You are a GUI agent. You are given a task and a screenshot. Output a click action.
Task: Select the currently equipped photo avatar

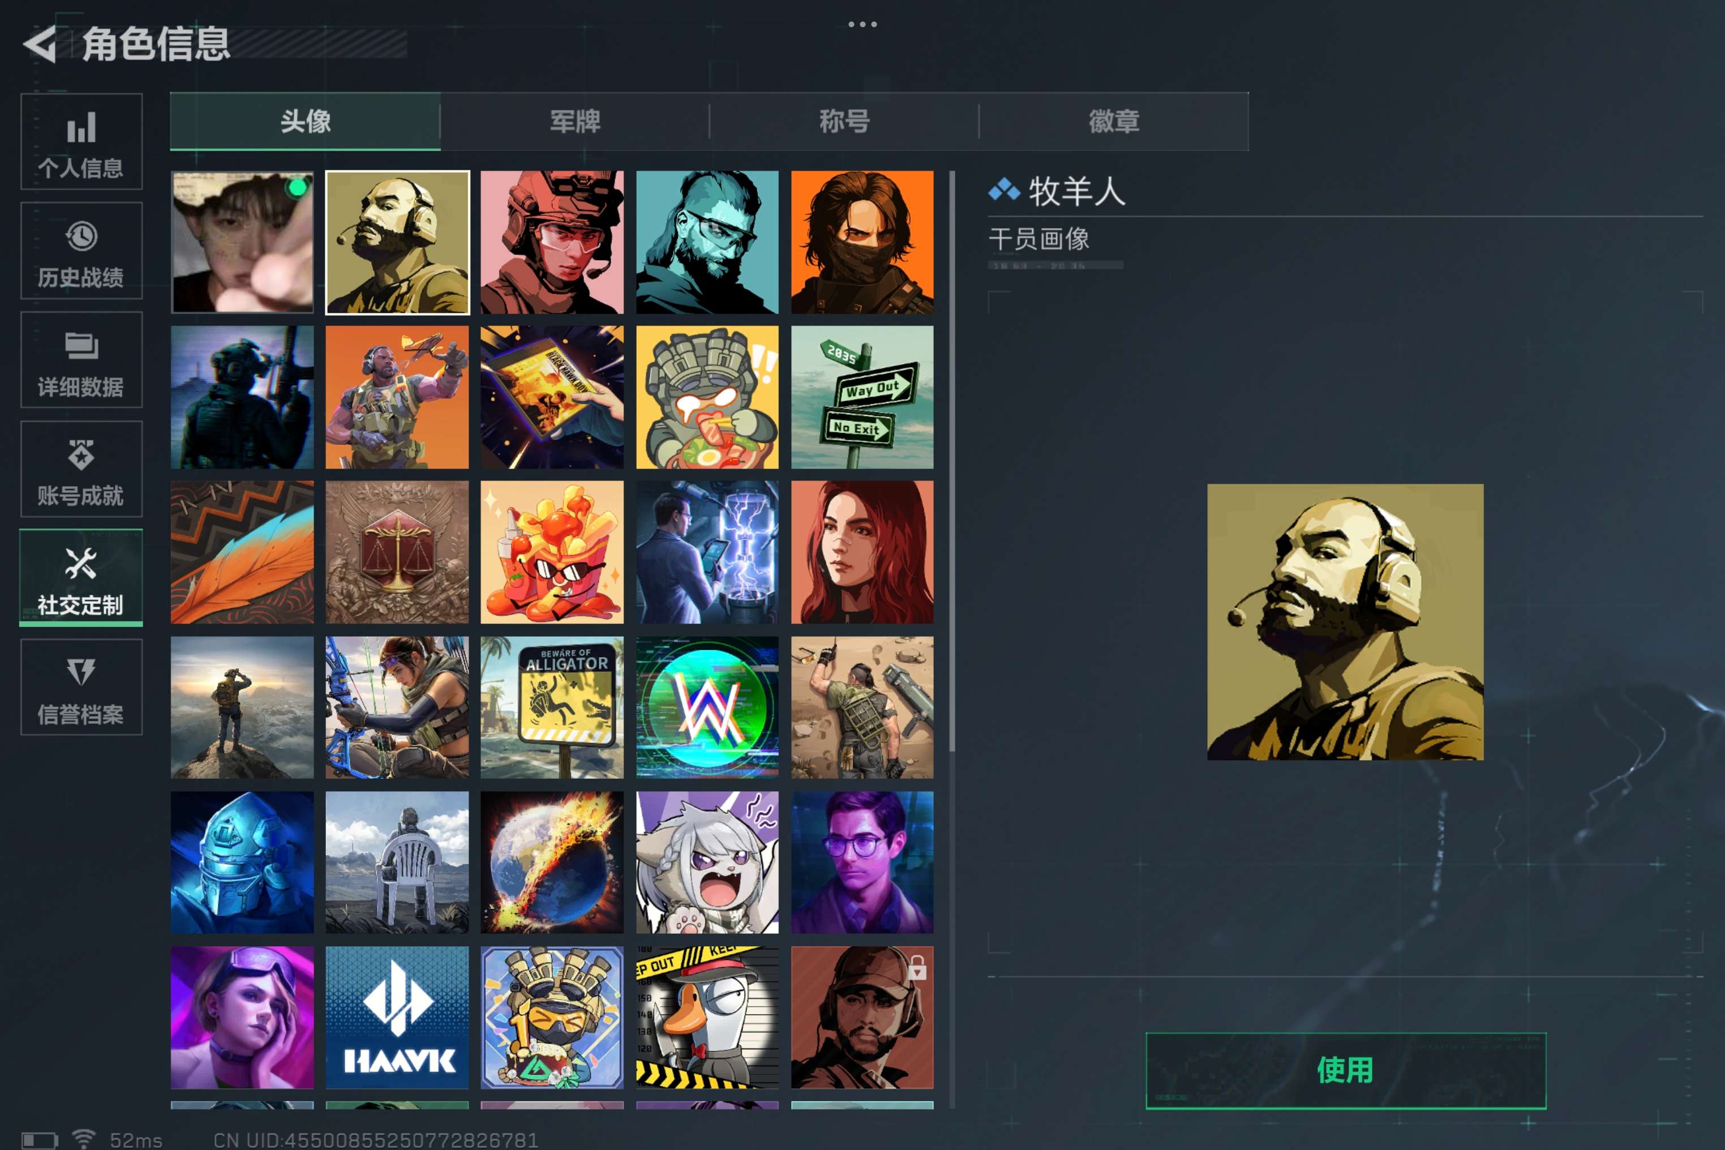[242, 242]
